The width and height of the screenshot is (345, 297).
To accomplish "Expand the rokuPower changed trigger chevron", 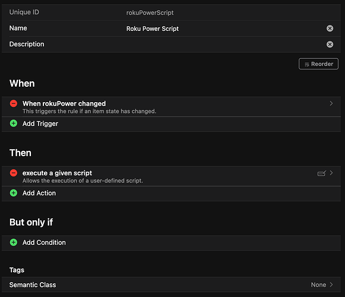I will click(331, 103).
